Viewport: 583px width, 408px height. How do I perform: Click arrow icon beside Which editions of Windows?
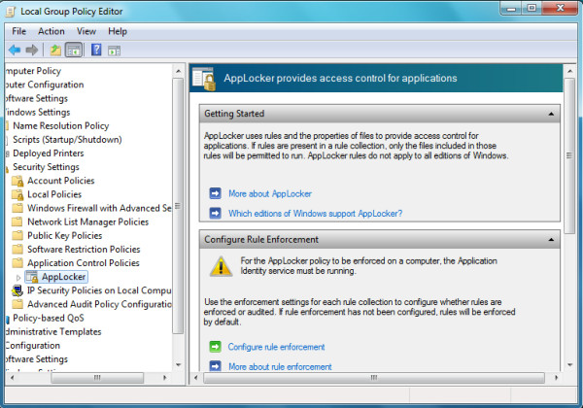click(x=216, y=214)
